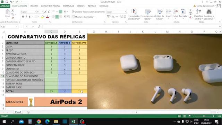Click the Cut scissors icon
Viewport: 222px width, 125px height.
point(12,10)
